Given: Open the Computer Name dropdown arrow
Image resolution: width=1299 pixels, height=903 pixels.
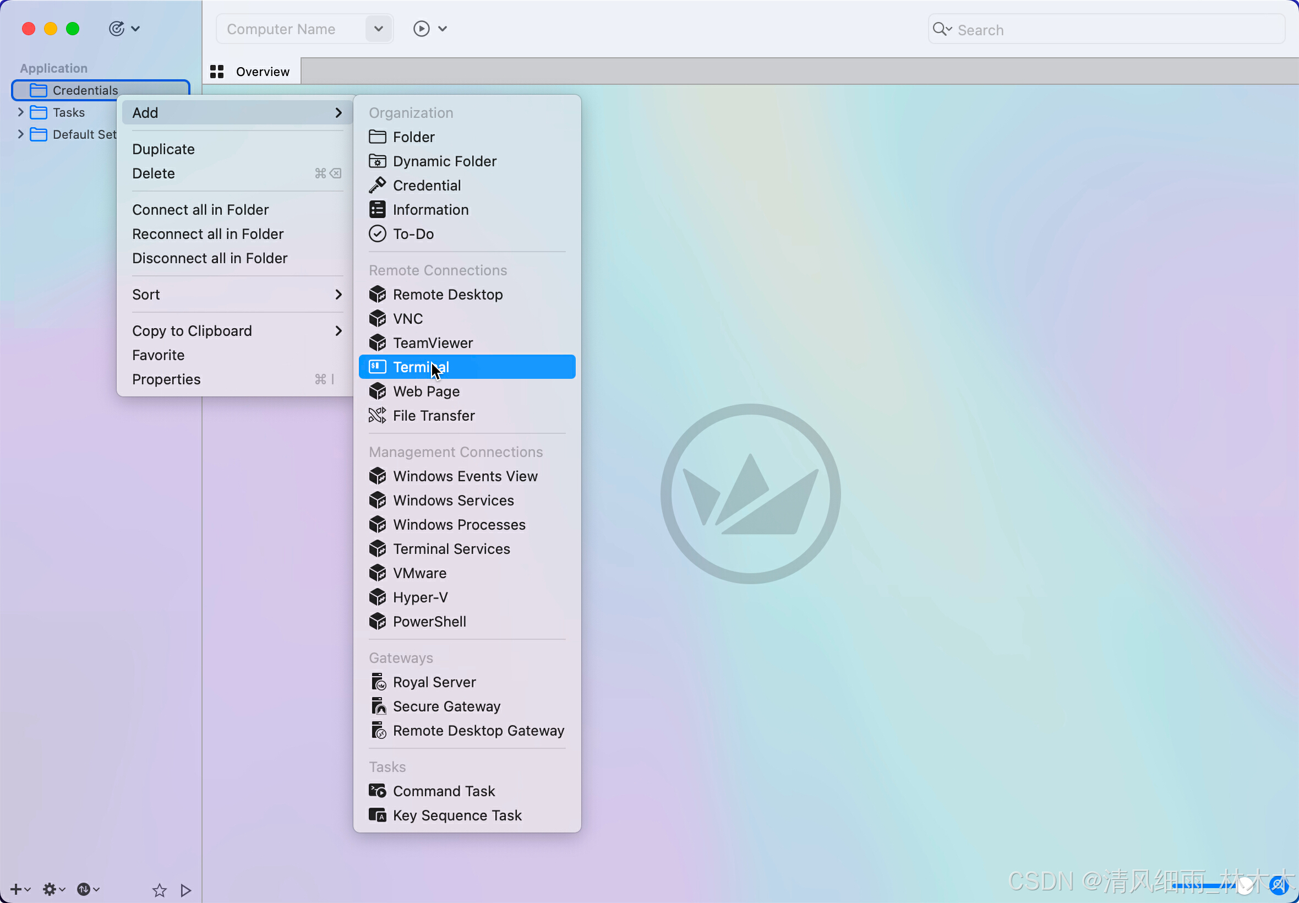Looking at the screenshot, I should pyautogui.click(x=378, y=29).
